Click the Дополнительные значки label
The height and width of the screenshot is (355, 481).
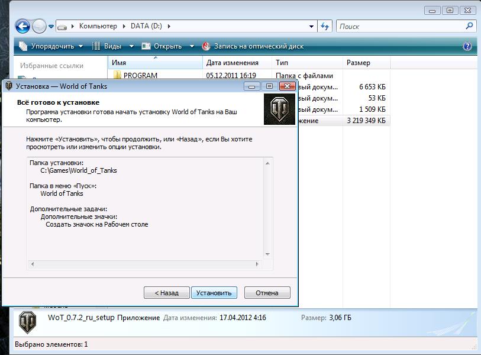[79, 217]
